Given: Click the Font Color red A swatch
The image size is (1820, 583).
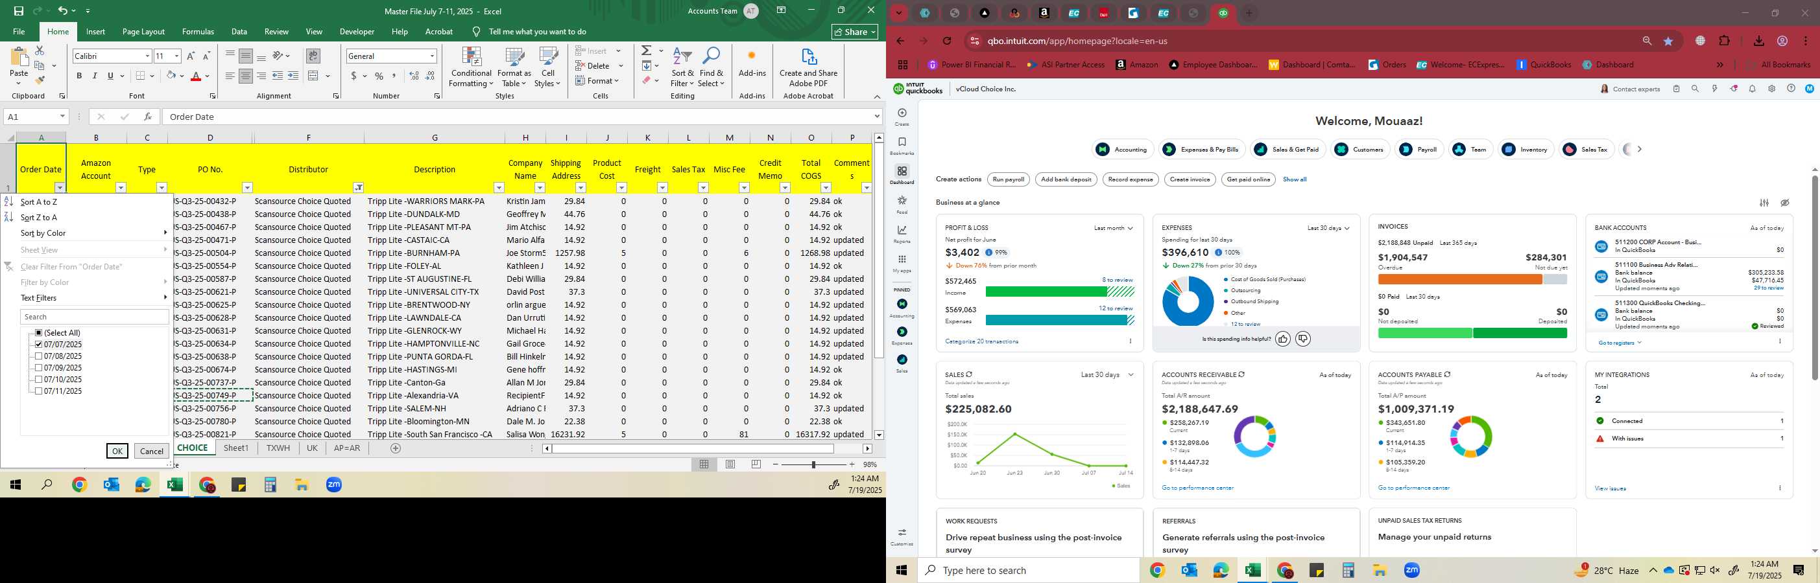Looking at the screenshot, I should pos(196,76).
